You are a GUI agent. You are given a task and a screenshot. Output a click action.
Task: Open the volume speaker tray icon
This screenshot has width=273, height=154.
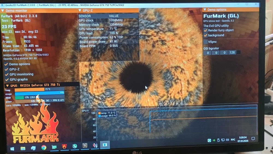pyautogui.click(x=227, y=140)
